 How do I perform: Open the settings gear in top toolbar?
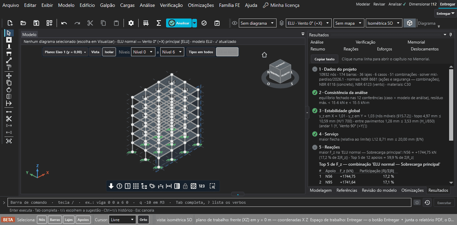[131, 23]
